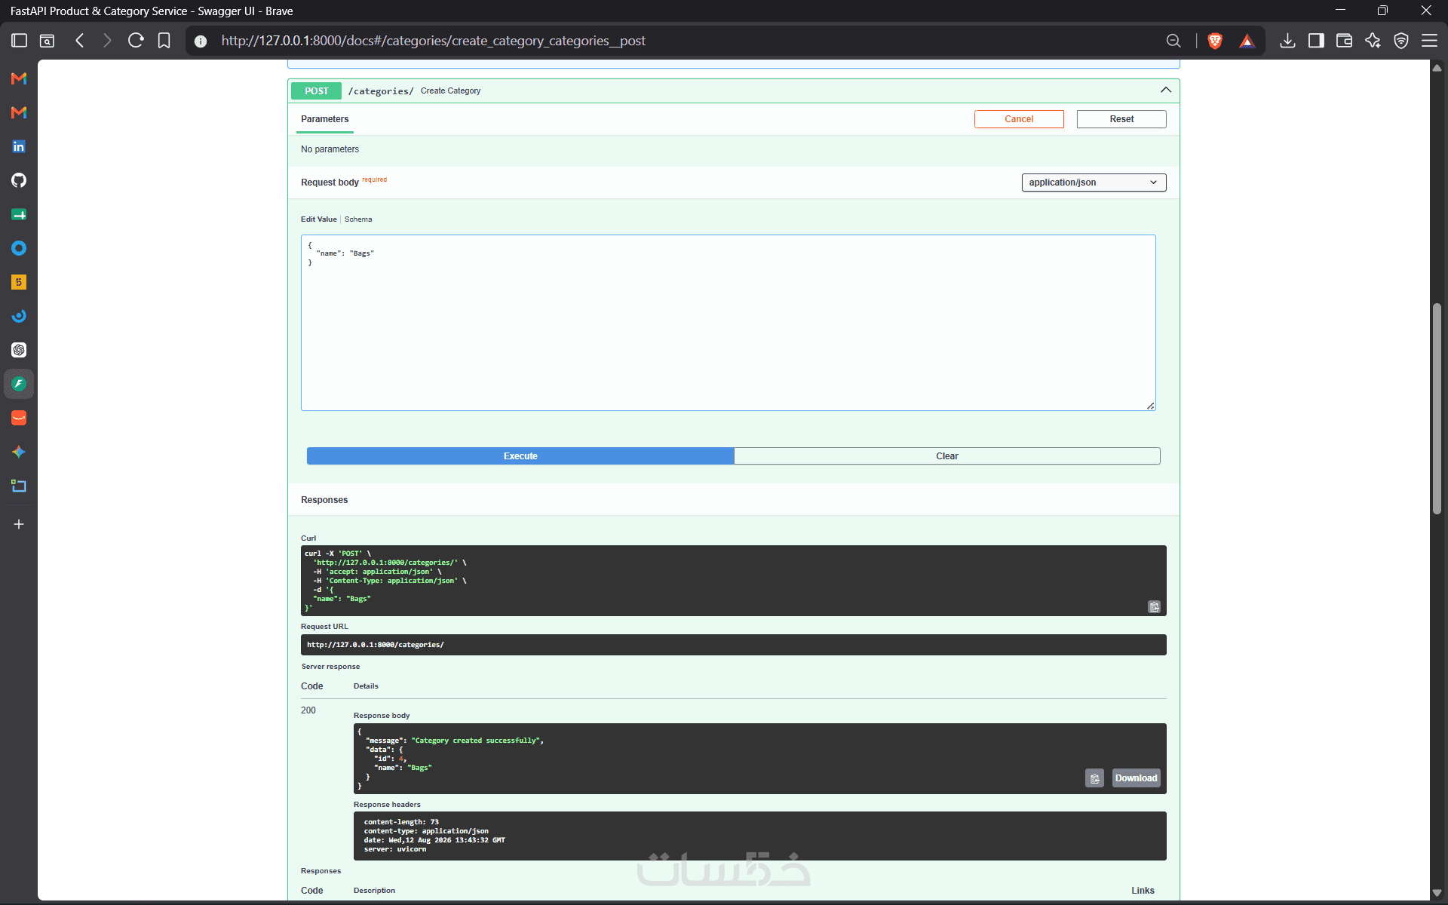This screenshot has width=1448, height=905.
Task: Open the orange number 5 sidebar shortcut
Action: coord(19,282)
